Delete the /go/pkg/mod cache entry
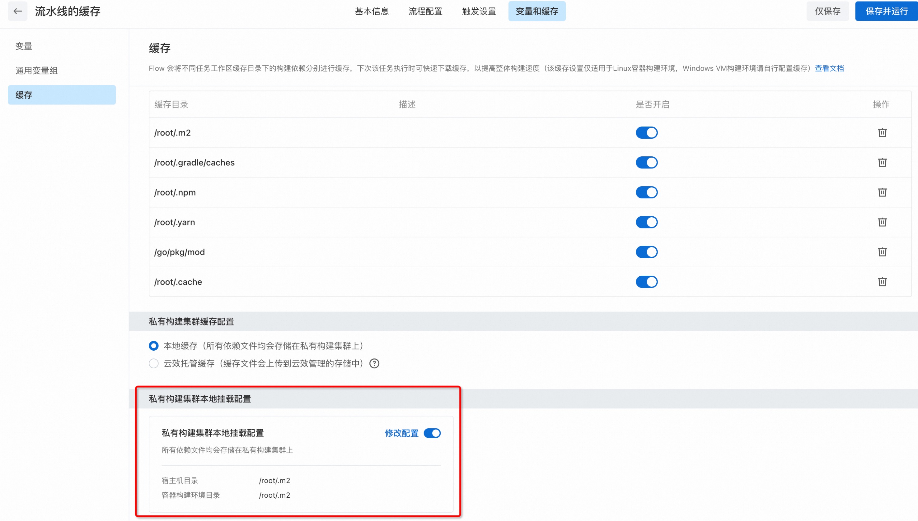The width and height of the screenshot is (918, 521). coord(882,252)
